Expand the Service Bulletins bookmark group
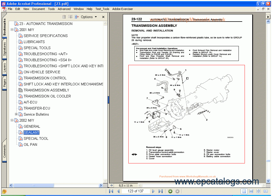Screen dimensions: 272x196 click(x=16, y=114)
